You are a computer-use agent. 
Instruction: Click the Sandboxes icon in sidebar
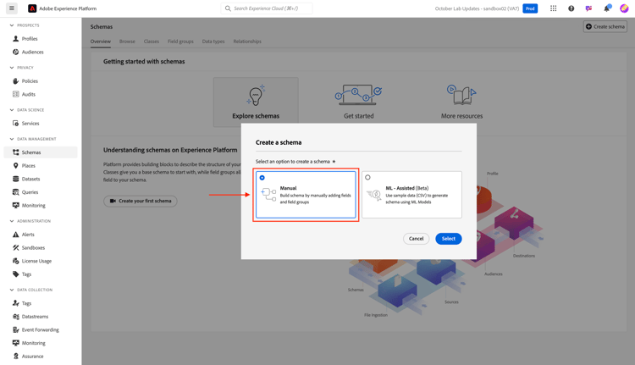tap(16, 247)
